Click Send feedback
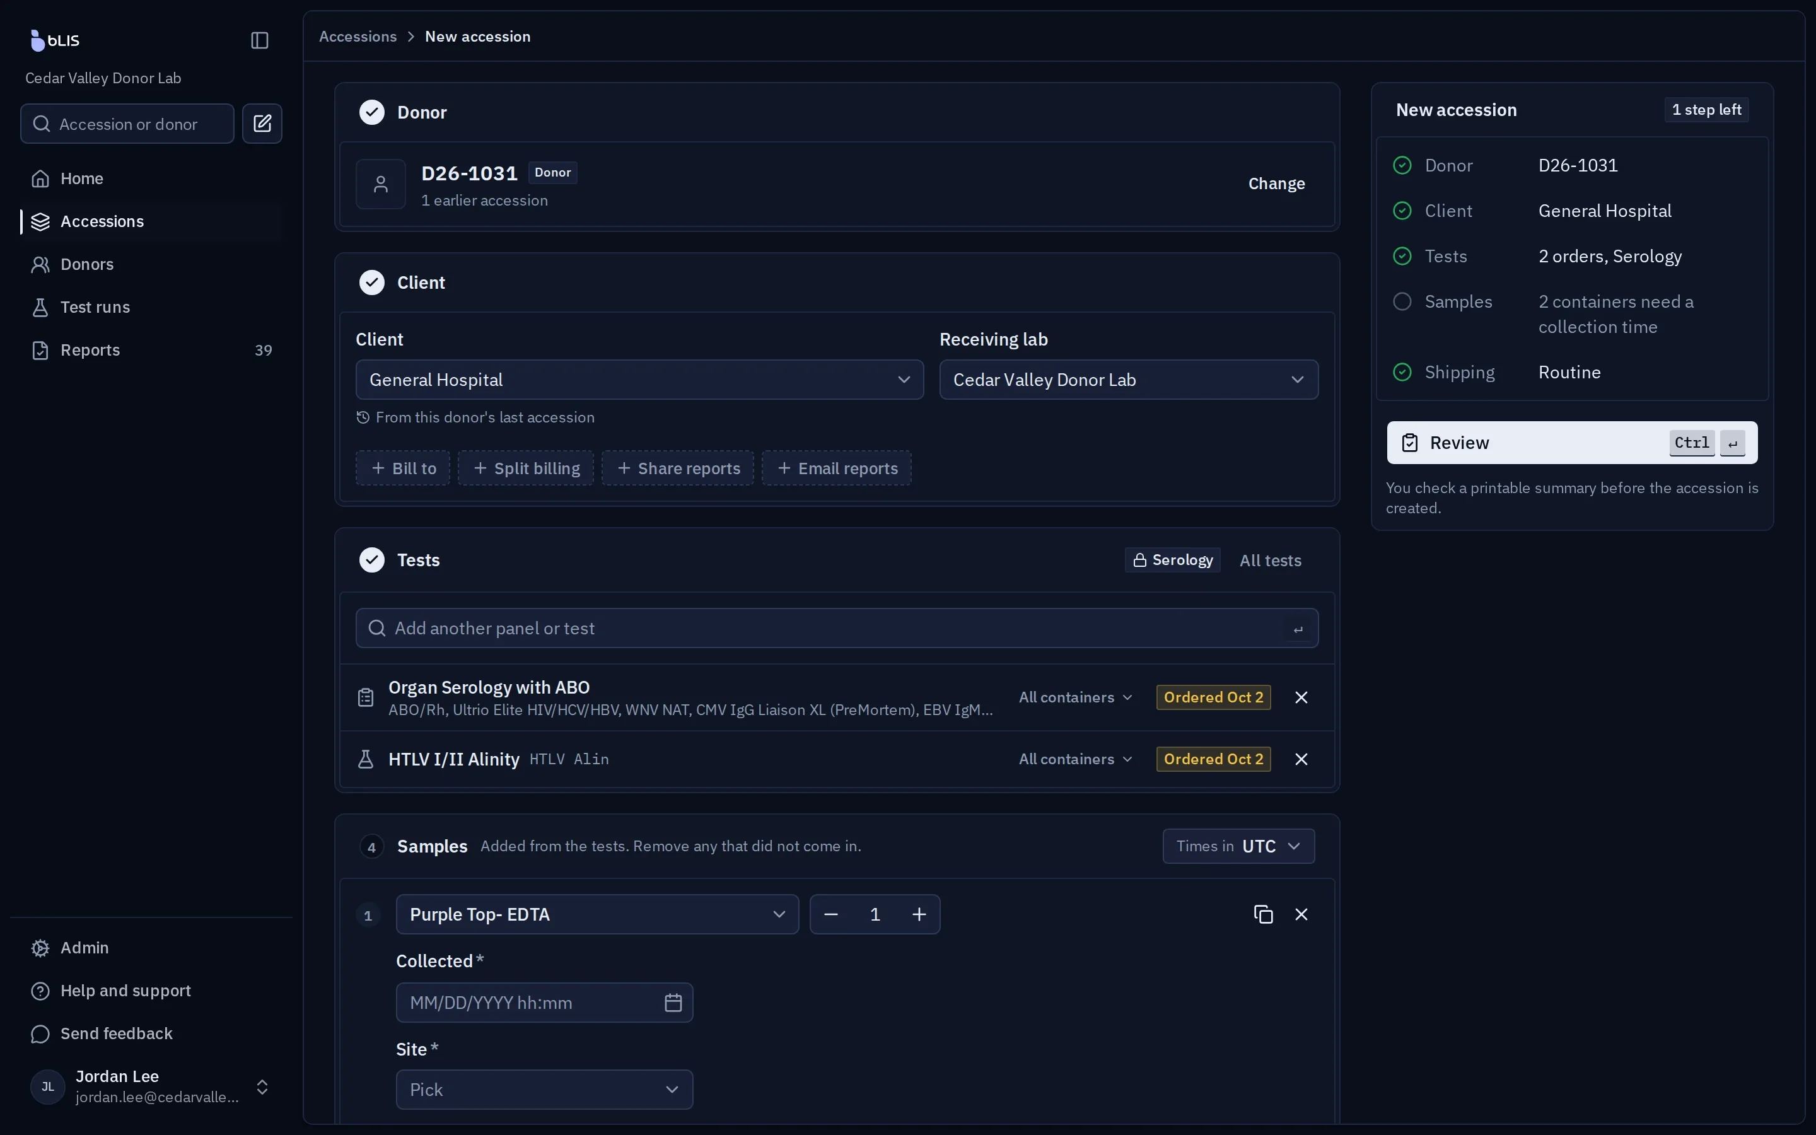 click(151, 1033)
